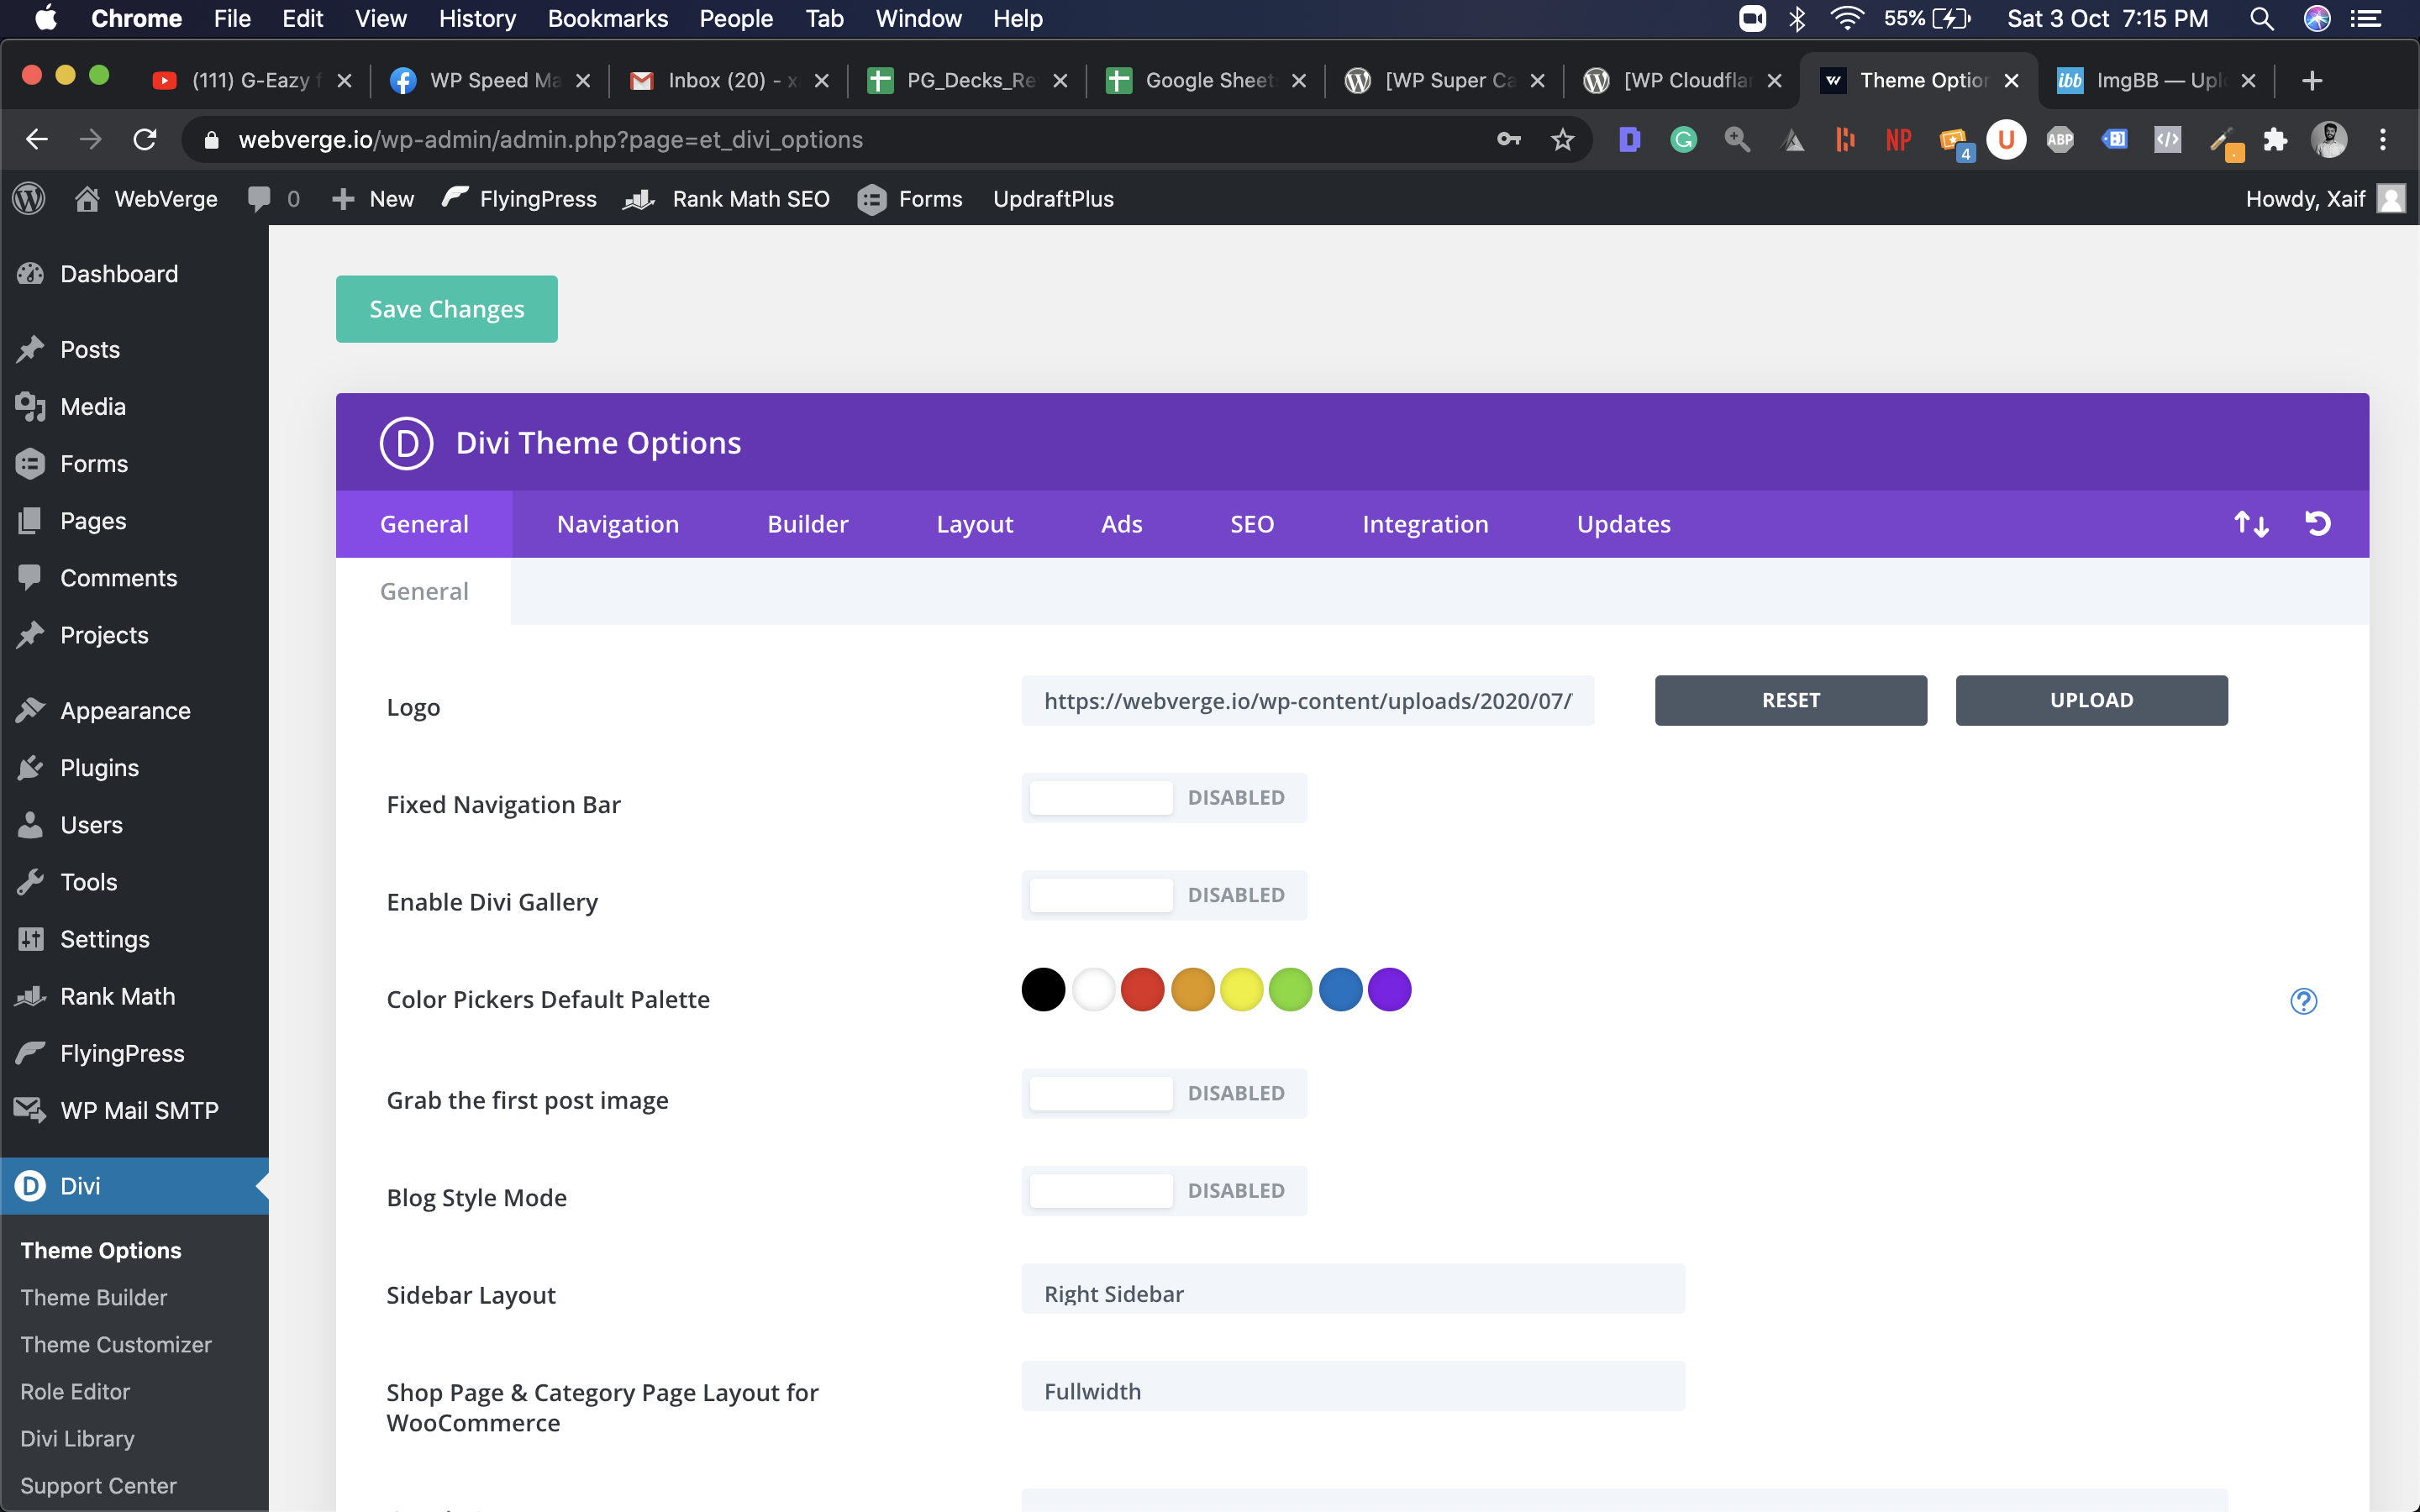Select the blue palette color swatch
The height and width of the screenshot is (1512, 2420).
(x=1340, y=990)
